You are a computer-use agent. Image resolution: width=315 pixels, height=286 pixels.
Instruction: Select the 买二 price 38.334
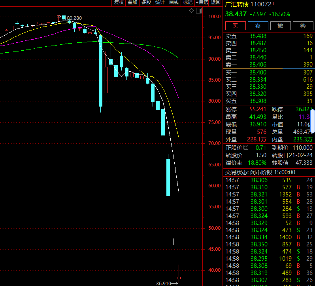click(x=258, y=80)
